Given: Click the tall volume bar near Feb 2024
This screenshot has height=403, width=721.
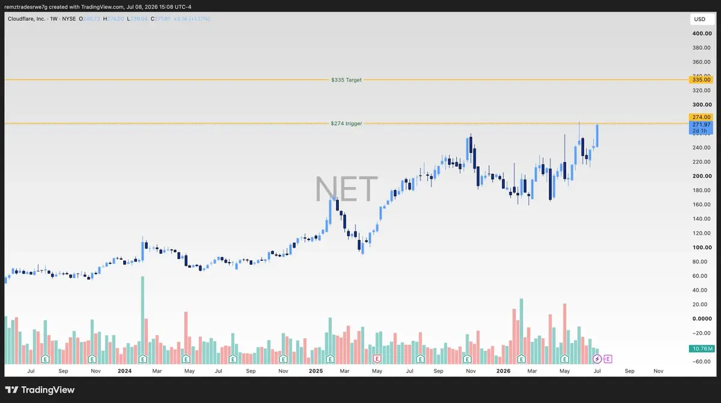Looking at the screenshot, I should pyautogui.click(x=142, y=320).
